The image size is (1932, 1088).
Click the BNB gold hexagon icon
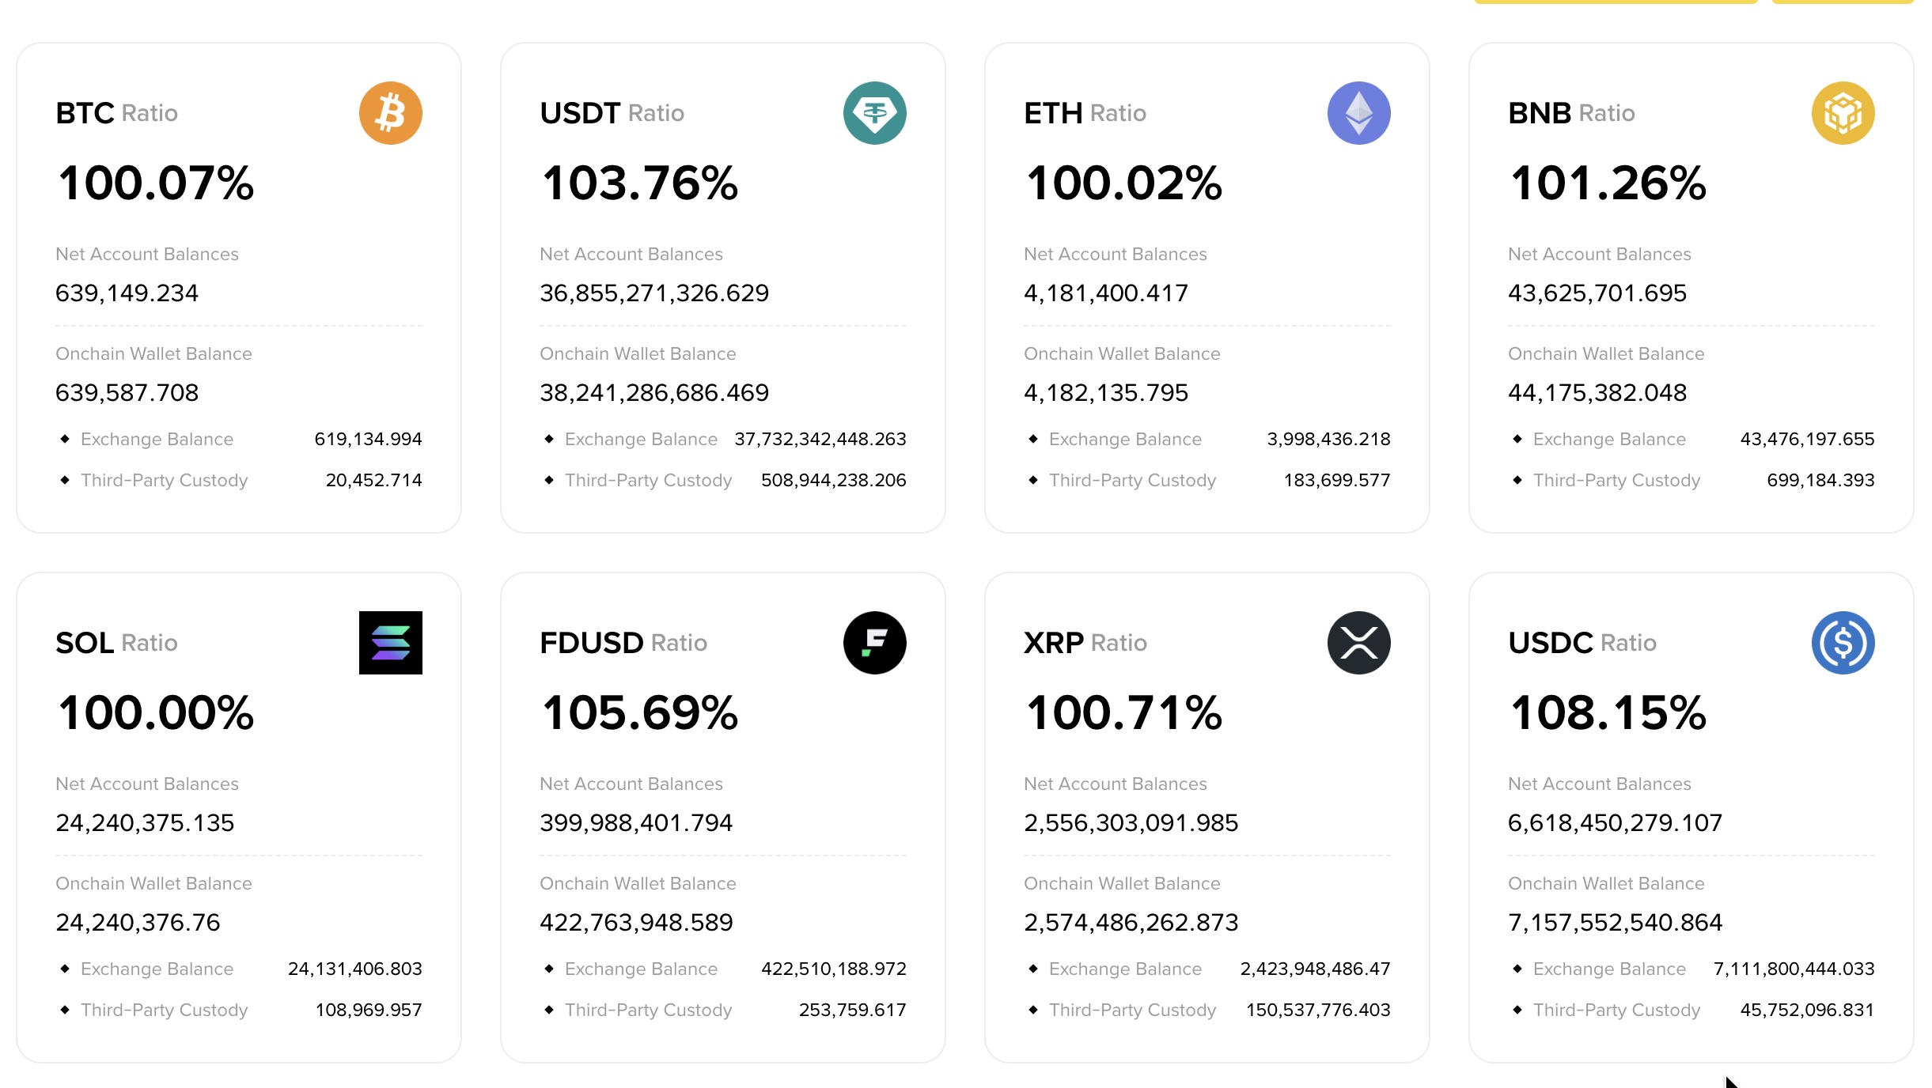point(1844,113)
